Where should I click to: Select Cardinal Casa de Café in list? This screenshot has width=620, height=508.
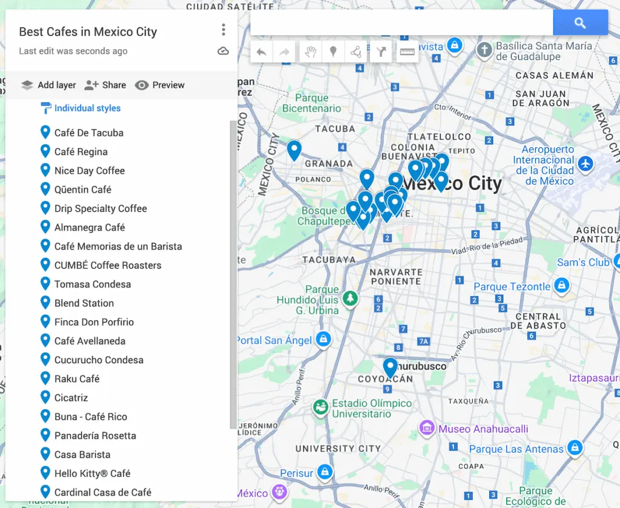tap(103, 493)
